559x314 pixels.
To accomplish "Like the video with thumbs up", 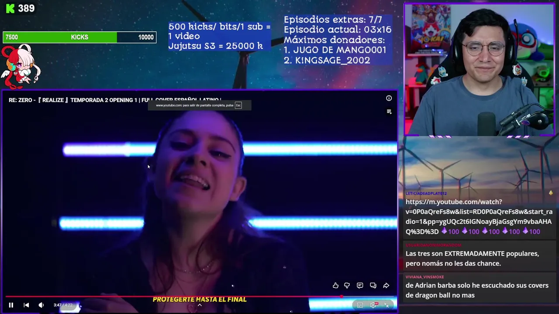I will point(335,285).
